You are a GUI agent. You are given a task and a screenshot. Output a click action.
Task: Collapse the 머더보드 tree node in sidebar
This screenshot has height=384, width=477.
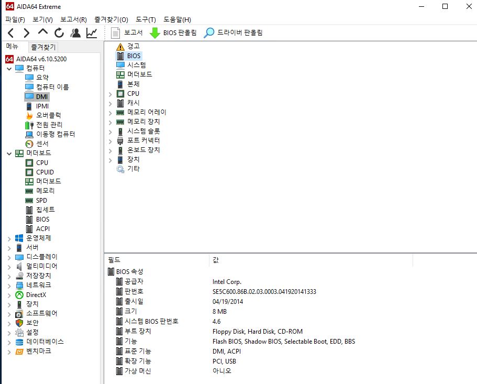[x=9, y=153]
